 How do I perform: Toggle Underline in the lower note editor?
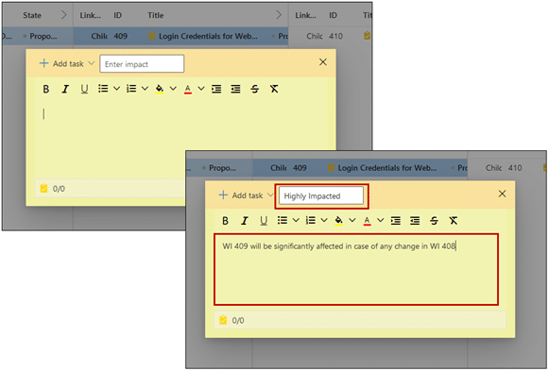[264, 221]
